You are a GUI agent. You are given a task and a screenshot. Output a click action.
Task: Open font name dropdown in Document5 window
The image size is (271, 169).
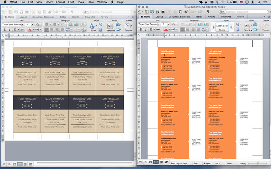pyautogui.click(x=158, y=24)
